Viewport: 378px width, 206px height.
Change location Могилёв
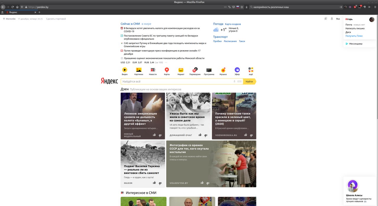click(9, 19)
